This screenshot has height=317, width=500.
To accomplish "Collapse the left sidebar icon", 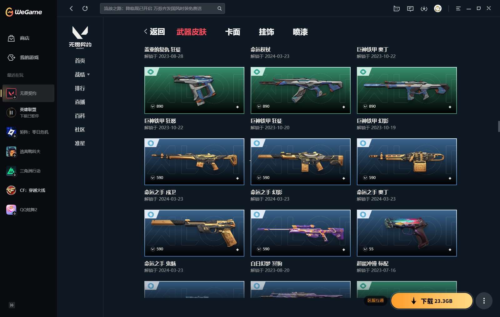I will pyautogui.click(x=12, y=305).
